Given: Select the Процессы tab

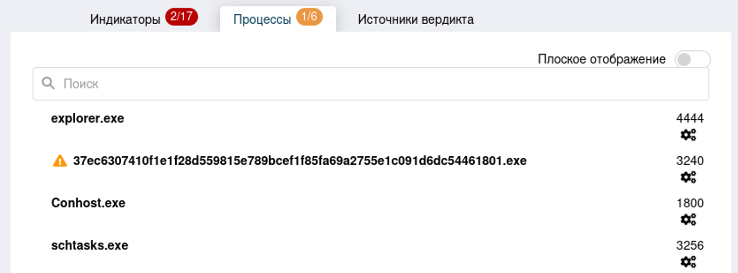Looking at the screenshot, I should tap(262, 20).
